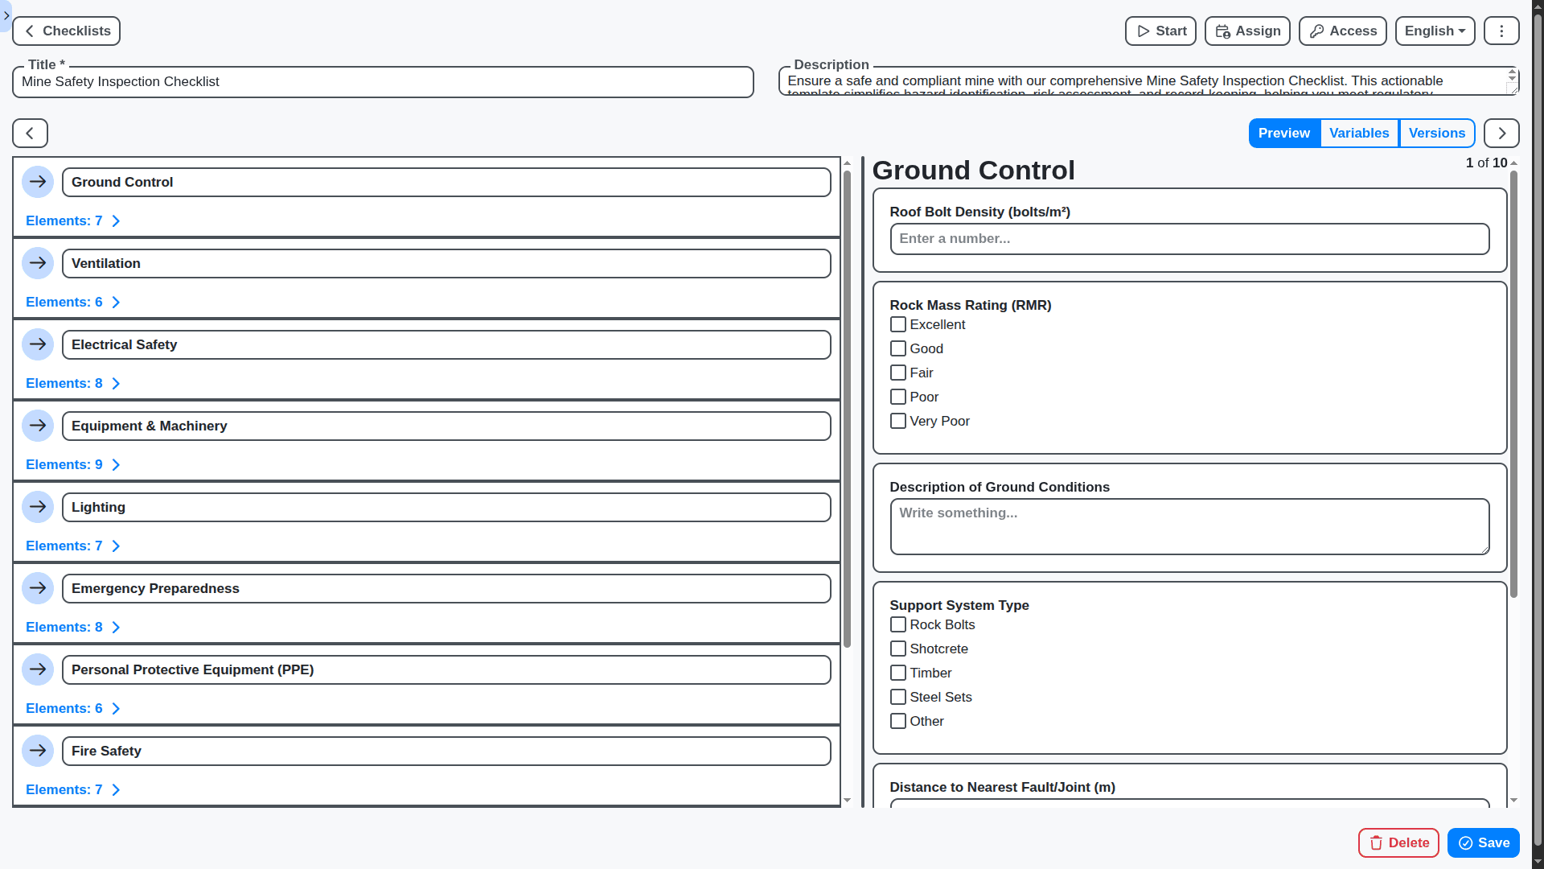
Task: Navigate back using the Checklists button
Action: coord(66,31)
